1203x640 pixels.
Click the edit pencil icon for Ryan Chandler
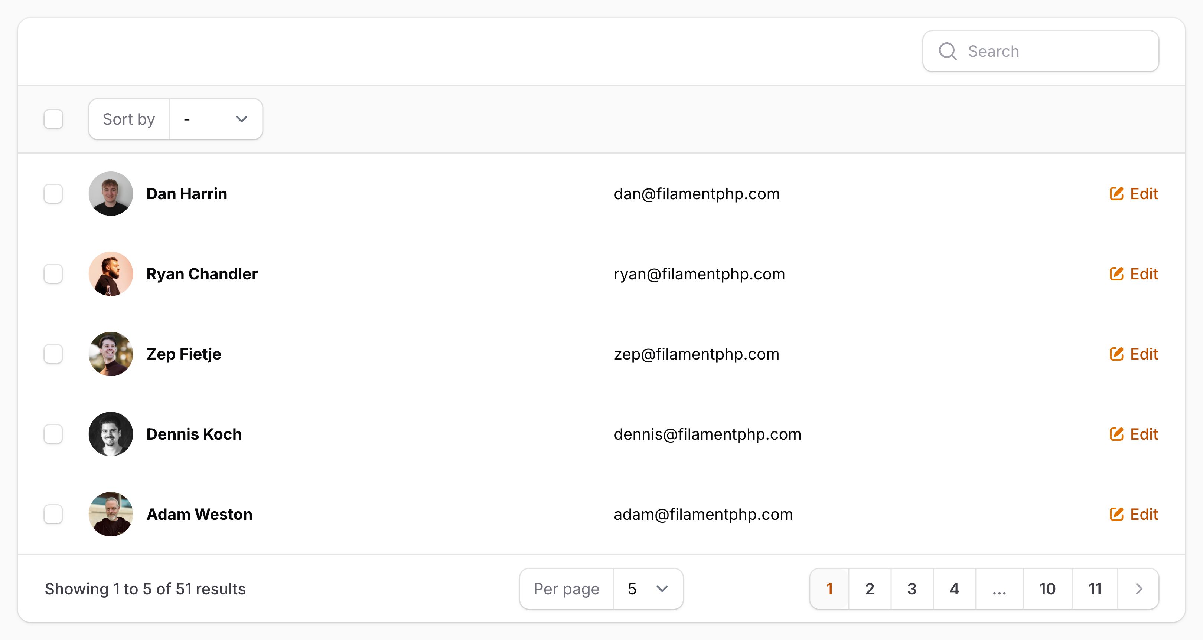click(1116, 274)
